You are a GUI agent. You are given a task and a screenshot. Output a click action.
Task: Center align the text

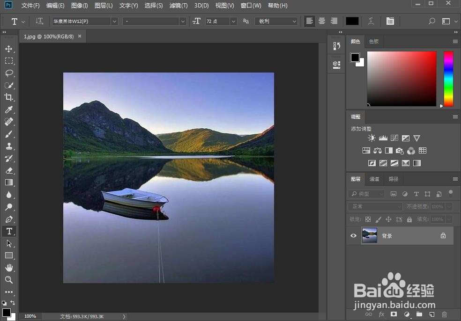click(322, 21)
